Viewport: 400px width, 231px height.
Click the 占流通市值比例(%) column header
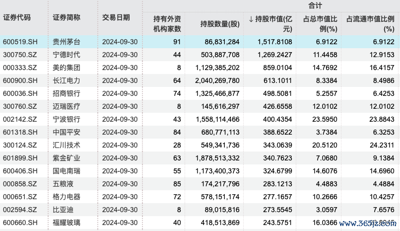pyautogui.click(x=370, y=24)
